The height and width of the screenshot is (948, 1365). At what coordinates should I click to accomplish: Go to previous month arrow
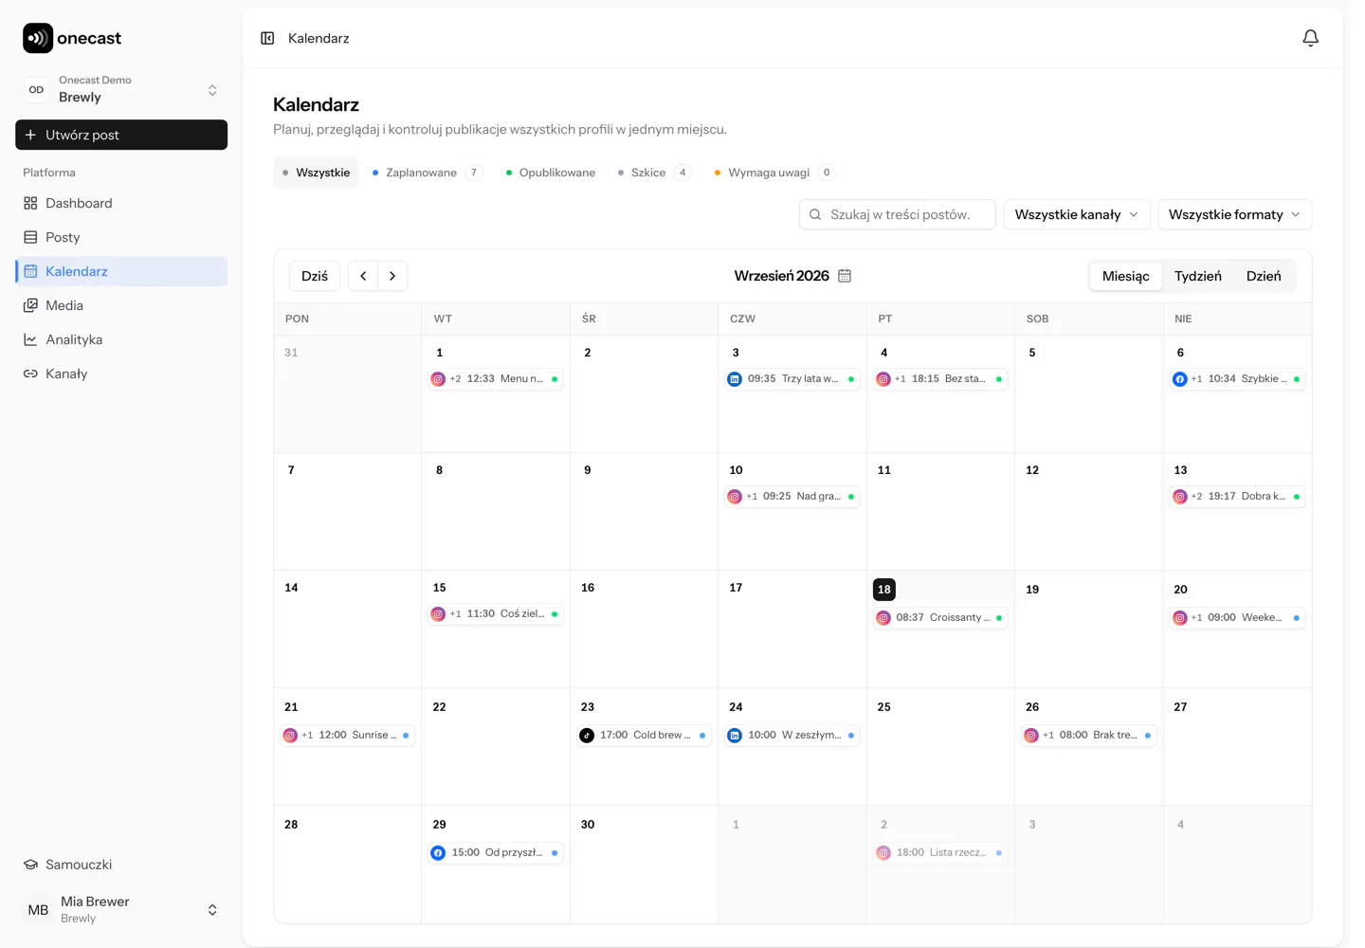[363, 276]
